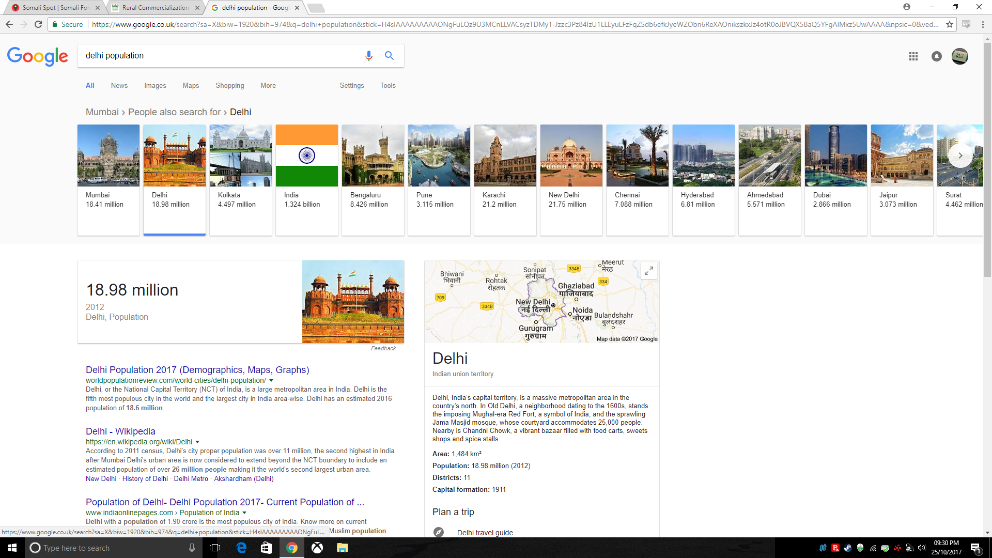Click People also search for breadcrumb

(175, 112)
